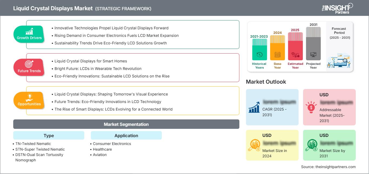Click the CAGR growth chart icon
The width and height of the screenshot is (369, 174).
(254, 107)
